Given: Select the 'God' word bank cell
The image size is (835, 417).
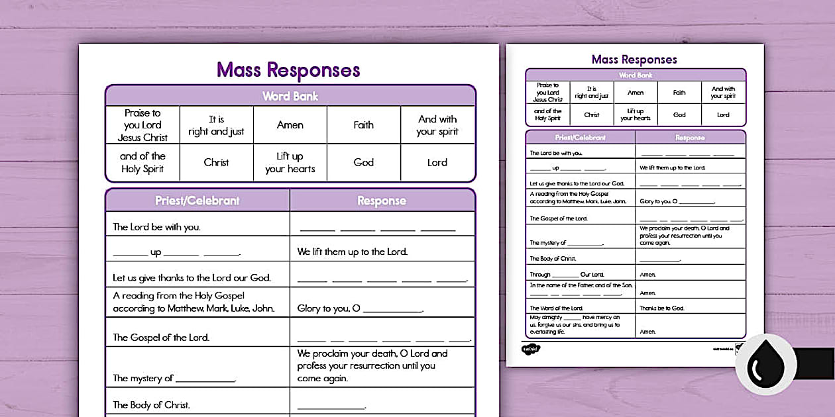Looking at the screenshot, I should click(x=364, y=162).
